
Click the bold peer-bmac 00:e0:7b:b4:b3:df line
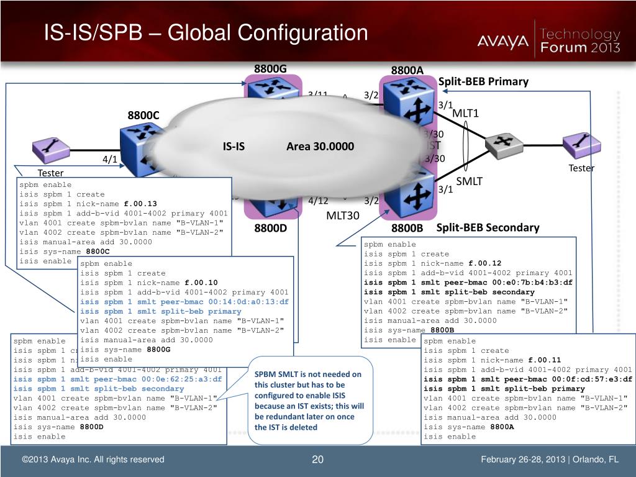468,283
